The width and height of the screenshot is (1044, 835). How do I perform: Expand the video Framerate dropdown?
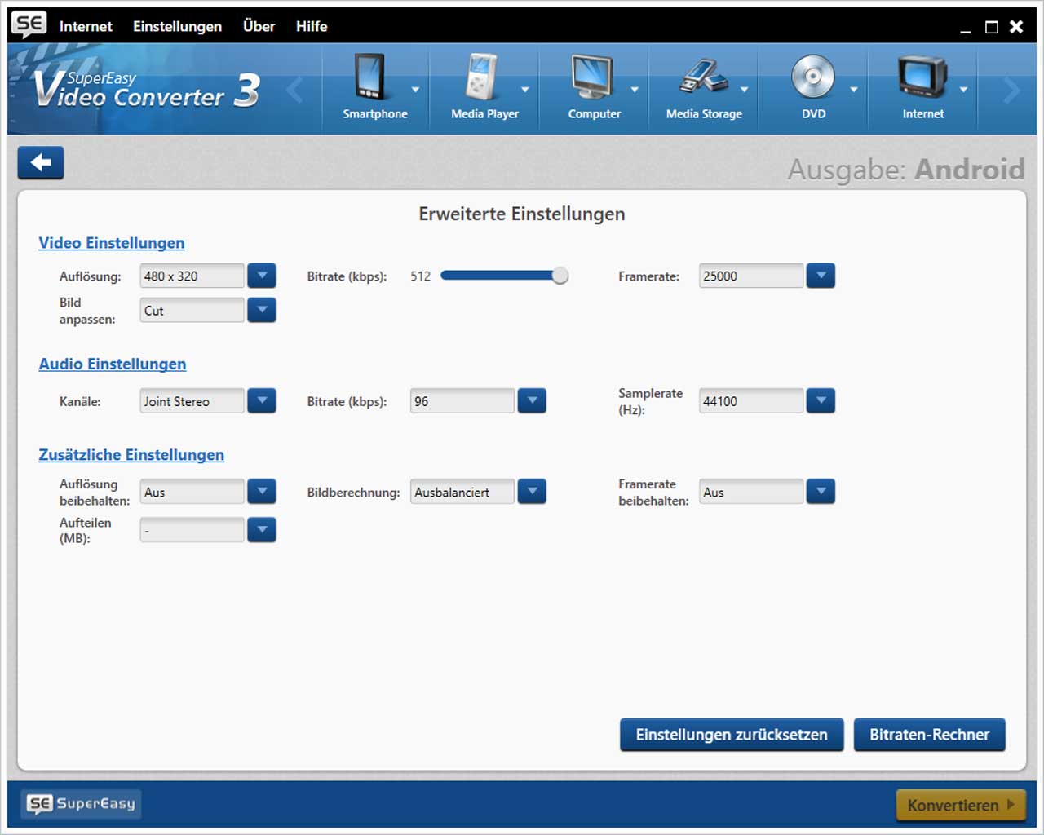[821, 276]
